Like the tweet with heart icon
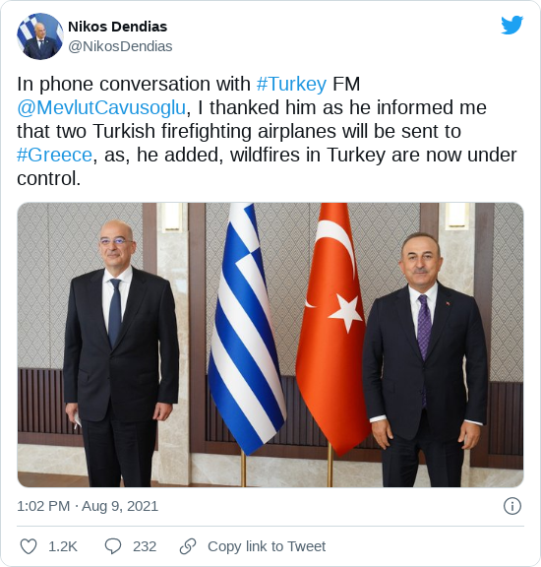 click(x=29, y=546)
